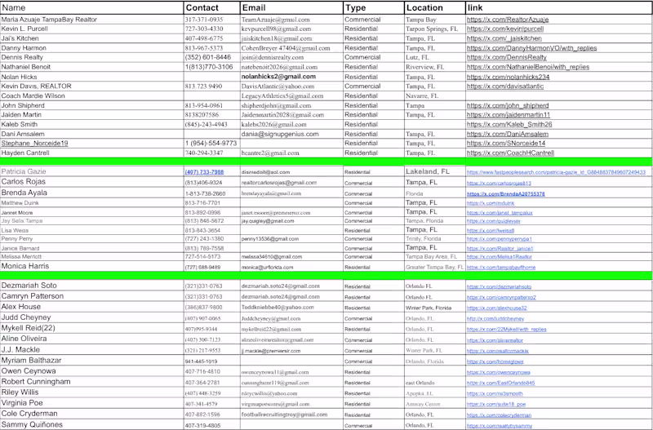Click the J.J. Mackle name cell
Viewport: 653px width, 430px height.
91,350
